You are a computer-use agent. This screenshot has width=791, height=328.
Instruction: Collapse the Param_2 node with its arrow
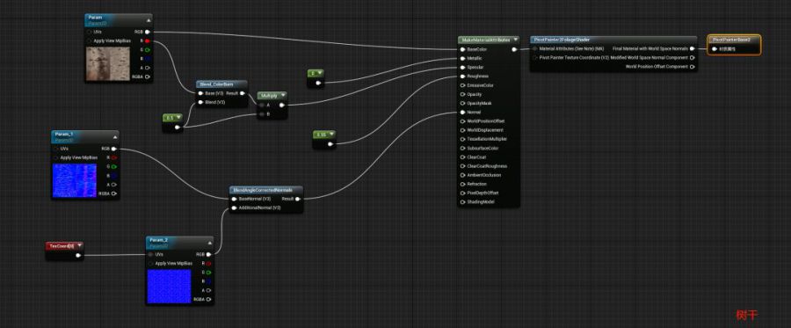coord(210,243)
